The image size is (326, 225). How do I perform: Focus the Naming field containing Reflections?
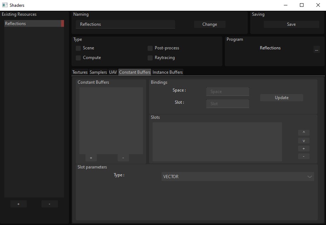125,24
